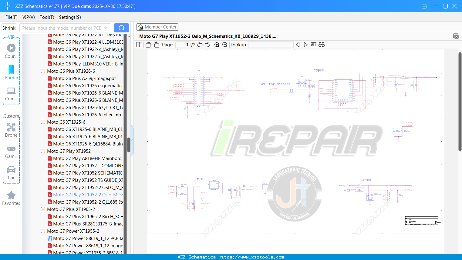
Task: Find next lookup result triangle
Action: (x=305, y=45)
